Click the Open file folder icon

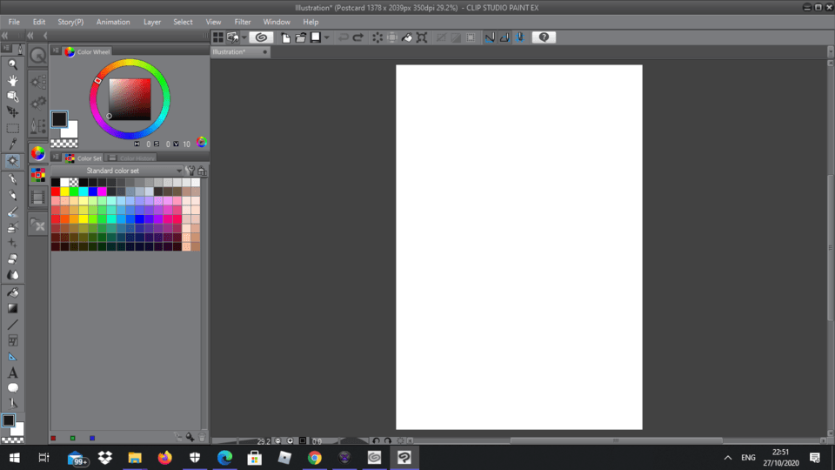coord(301,37)
